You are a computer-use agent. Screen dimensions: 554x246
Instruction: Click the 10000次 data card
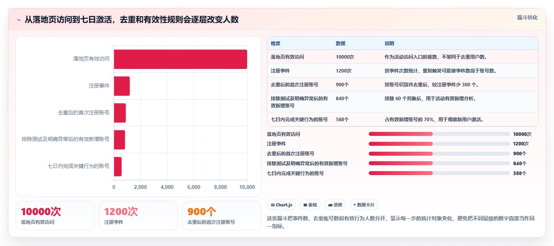[55, 215]
